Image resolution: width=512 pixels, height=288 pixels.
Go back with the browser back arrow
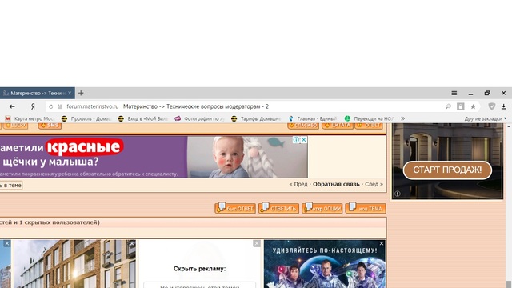(12, 106)
